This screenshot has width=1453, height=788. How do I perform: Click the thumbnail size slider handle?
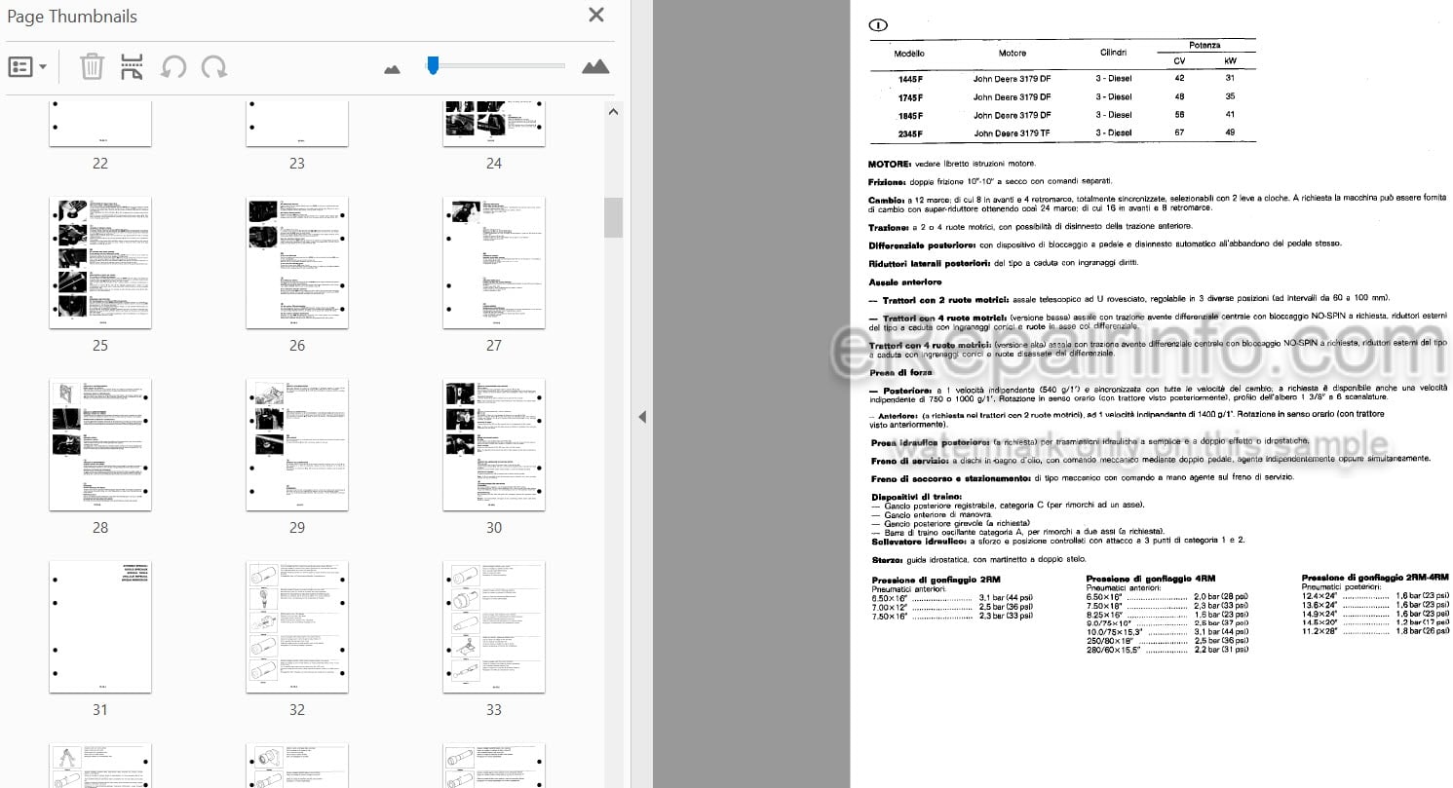click(x=433, y=65)
